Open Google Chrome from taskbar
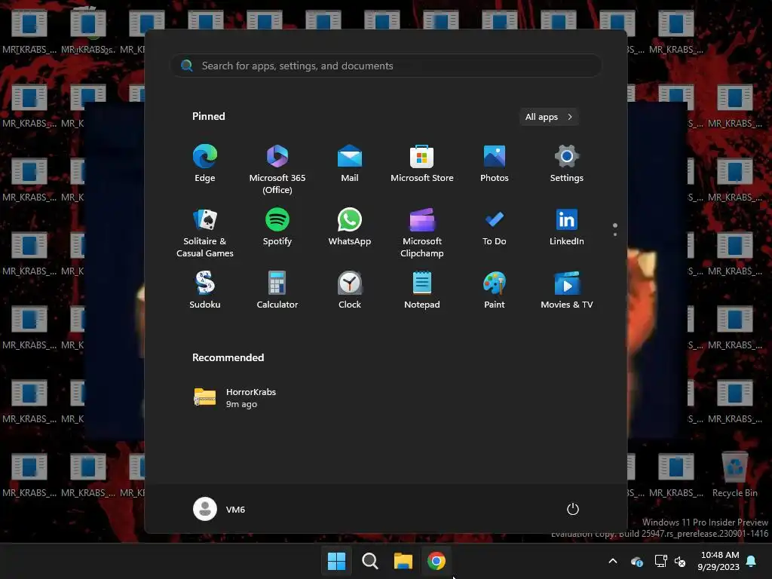 [437, 561]
